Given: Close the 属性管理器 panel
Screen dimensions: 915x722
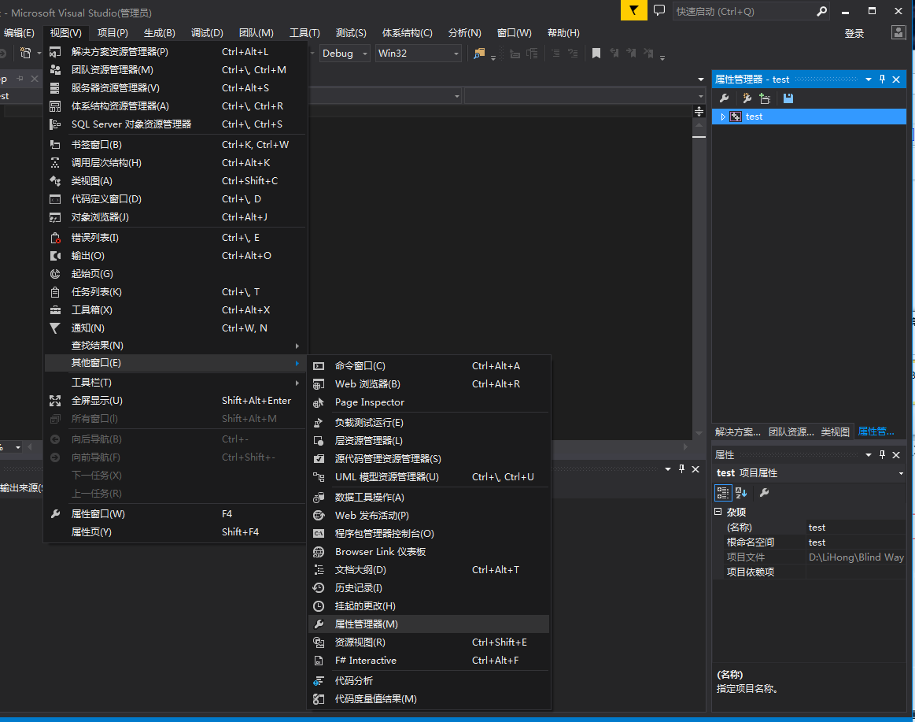Looking at the screenshot, I should [896, 80].
